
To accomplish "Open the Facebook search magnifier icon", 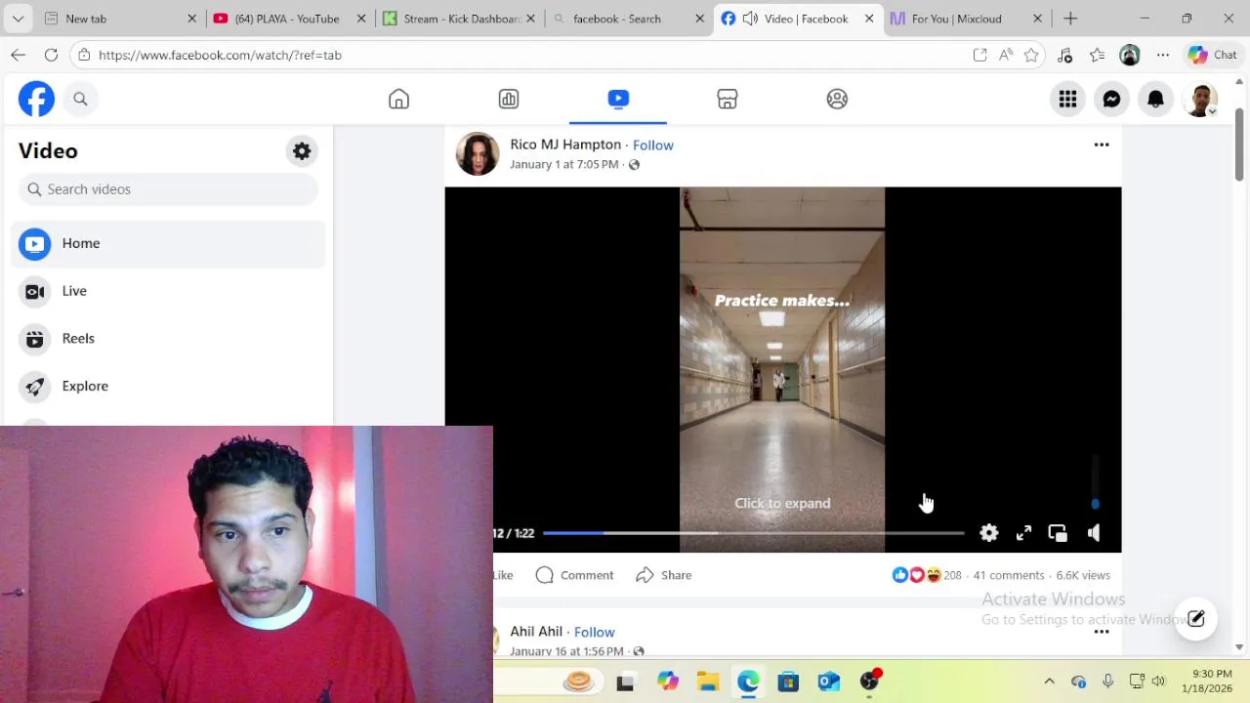I will [x=80, y=99].
